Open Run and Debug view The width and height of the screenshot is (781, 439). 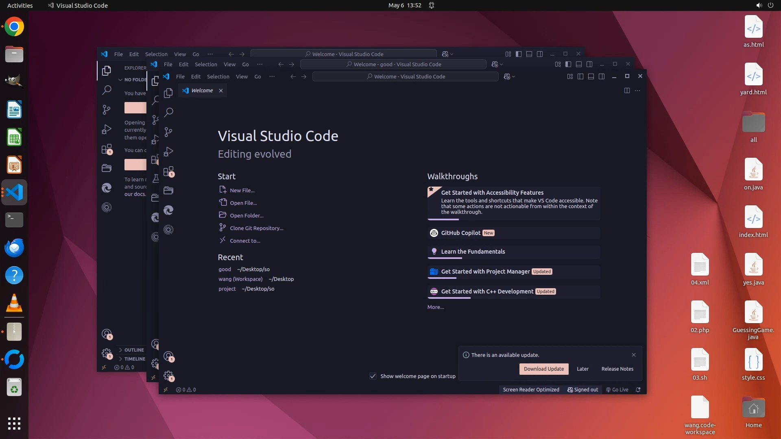168,152
